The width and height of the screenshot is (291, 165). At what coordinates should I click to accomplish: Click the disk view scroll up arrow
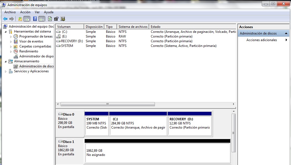pyautogui.click(x=234, y=111)
